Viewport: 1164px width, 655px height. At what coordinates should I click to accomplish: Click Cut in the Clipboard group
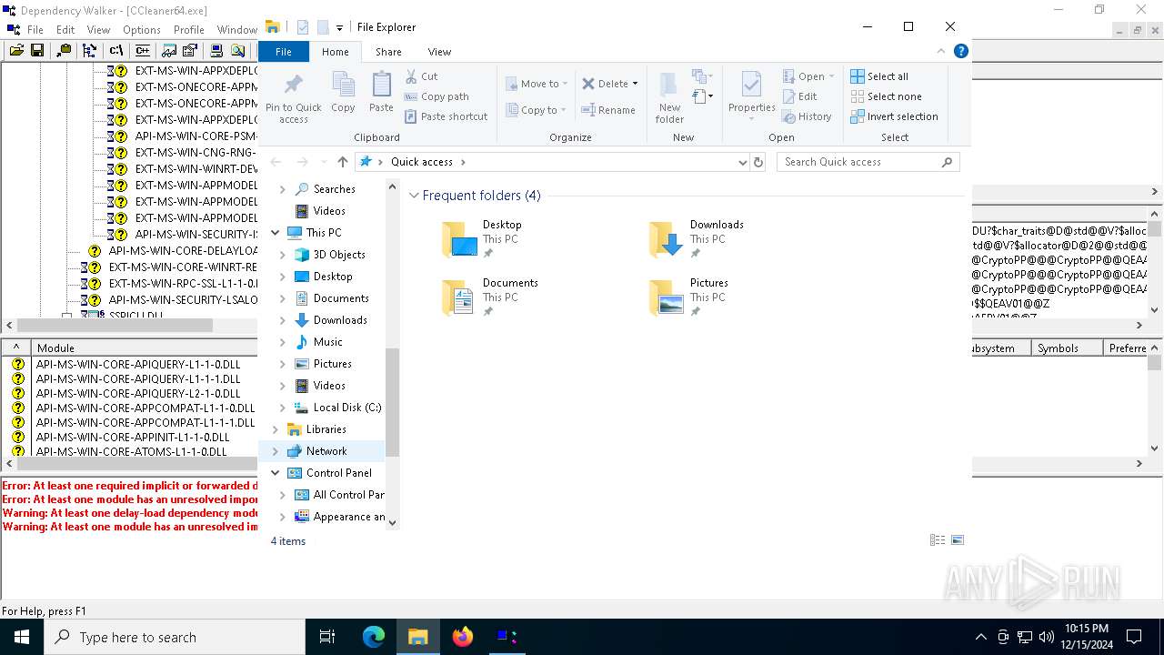coord(421,76)
